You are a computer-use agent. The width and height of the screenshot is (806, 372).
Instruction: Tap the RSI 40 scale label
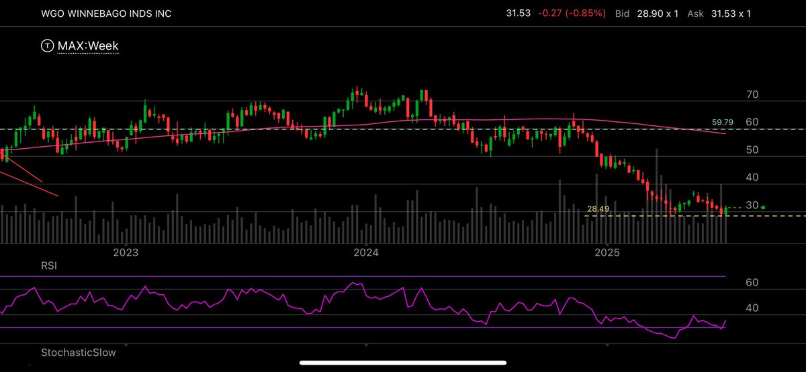tap(752, 308)
